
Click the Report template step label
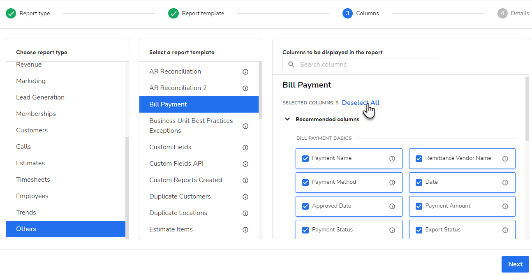[203, 14]
